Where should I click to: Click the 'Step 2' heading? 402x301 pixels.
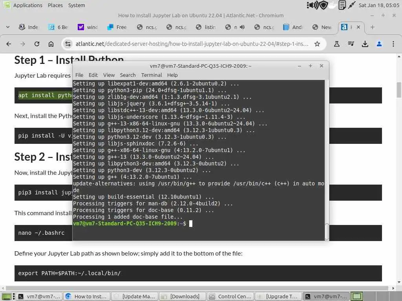coord(43,157)
